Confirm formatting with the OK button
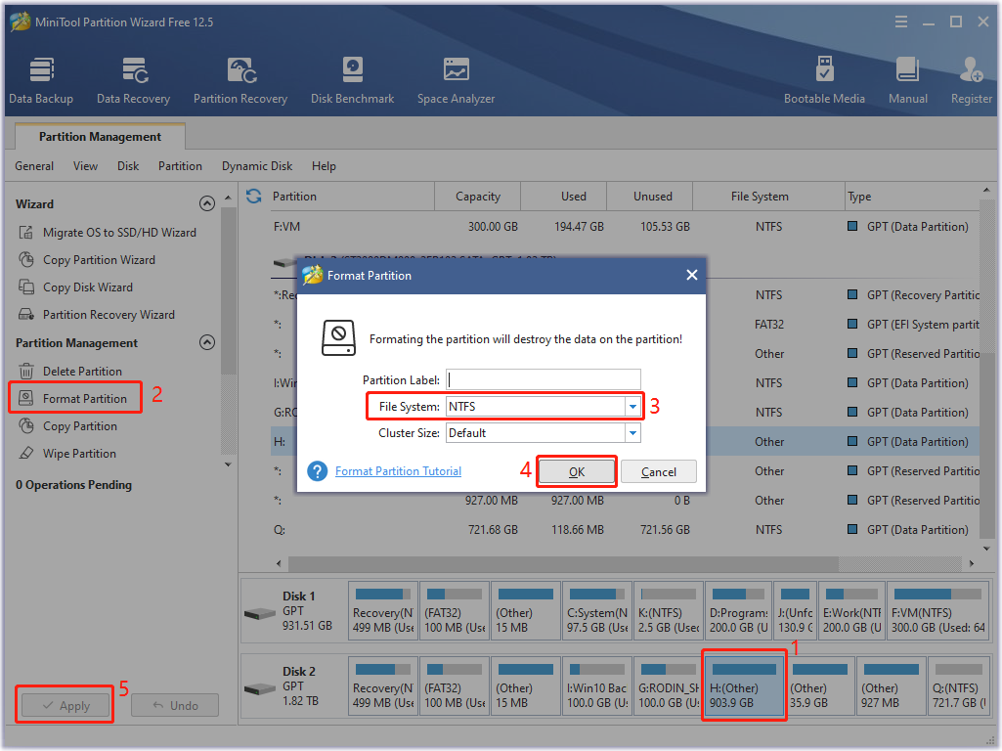The height and width of the screenshot is (751, 1002). coord(576,471)
